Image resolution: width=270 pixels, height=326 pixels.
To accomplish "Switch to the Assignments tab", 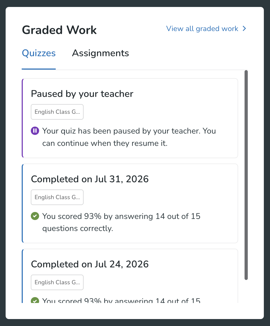I will point(100,53).
